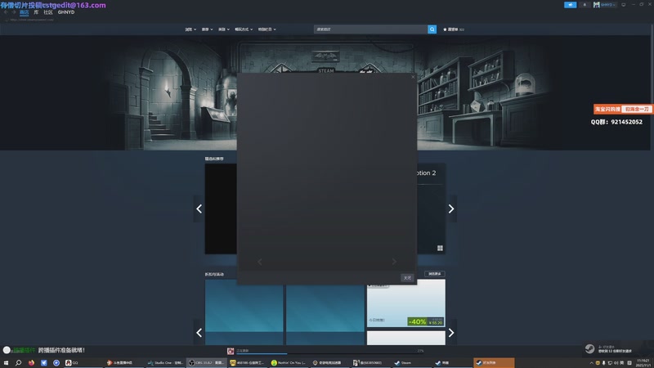Go back with Steam's back arrow
Screen dimensions: 654x368
(6, 12)
